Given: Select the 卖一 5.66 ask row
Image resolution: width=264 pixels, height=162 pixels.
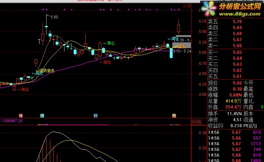Looking at the screenshot, I should point(236,46).
